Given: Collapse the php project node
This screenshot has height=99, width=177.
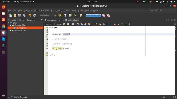Looking at the screenshot, I should click(x=9, y=23).
